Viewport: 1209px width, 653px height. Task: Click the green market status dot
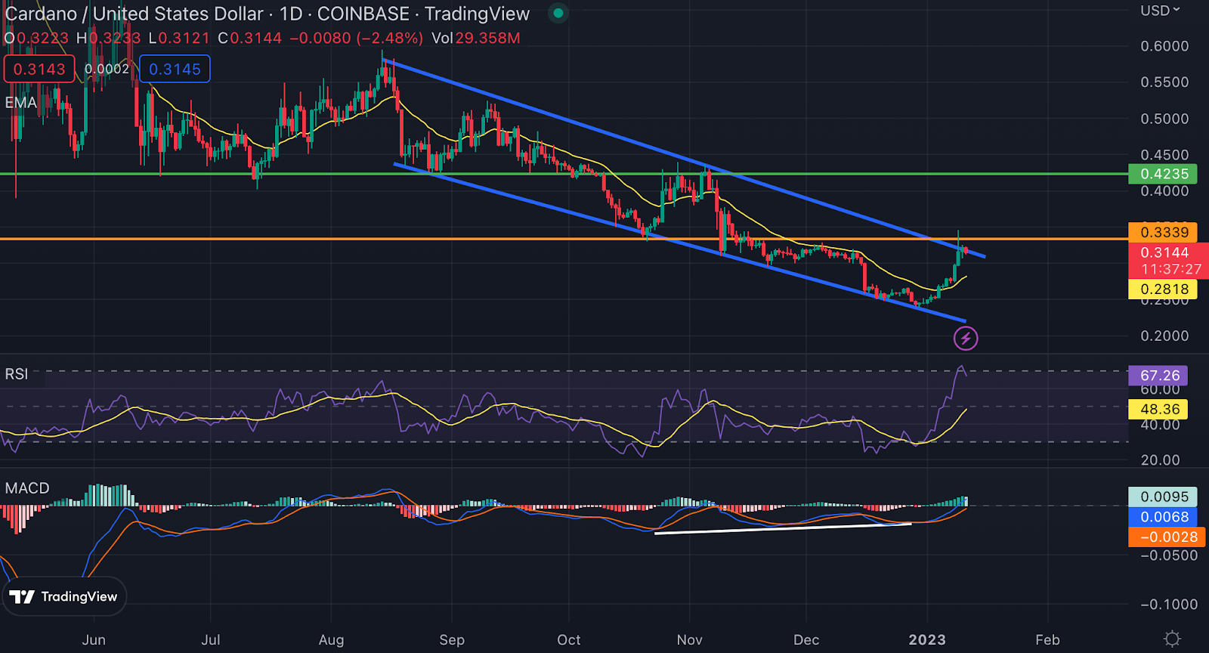tap(558, 13)
